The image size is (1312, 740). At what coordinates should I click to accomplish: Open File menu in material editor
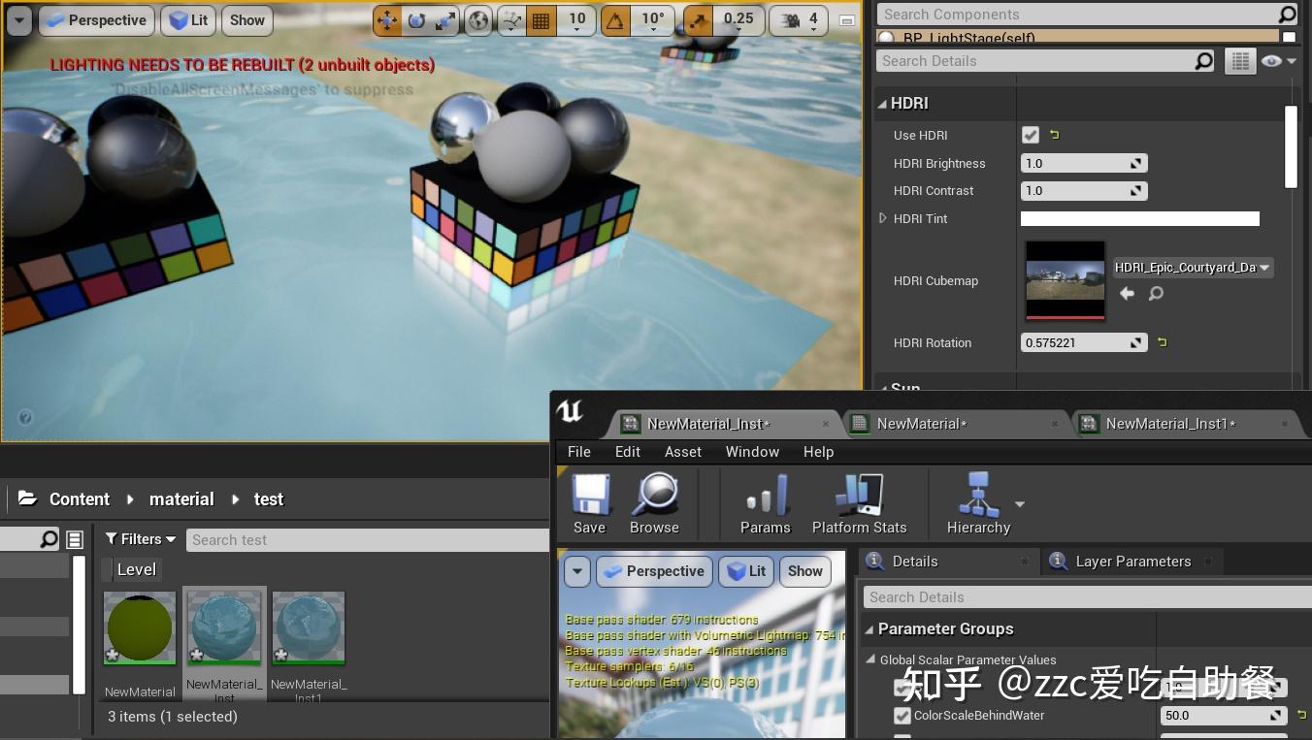coord(579,452)
